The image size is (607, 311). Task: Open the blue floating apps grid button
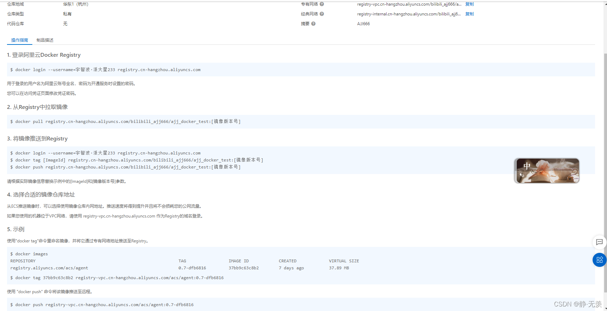[x=599, y=260]
